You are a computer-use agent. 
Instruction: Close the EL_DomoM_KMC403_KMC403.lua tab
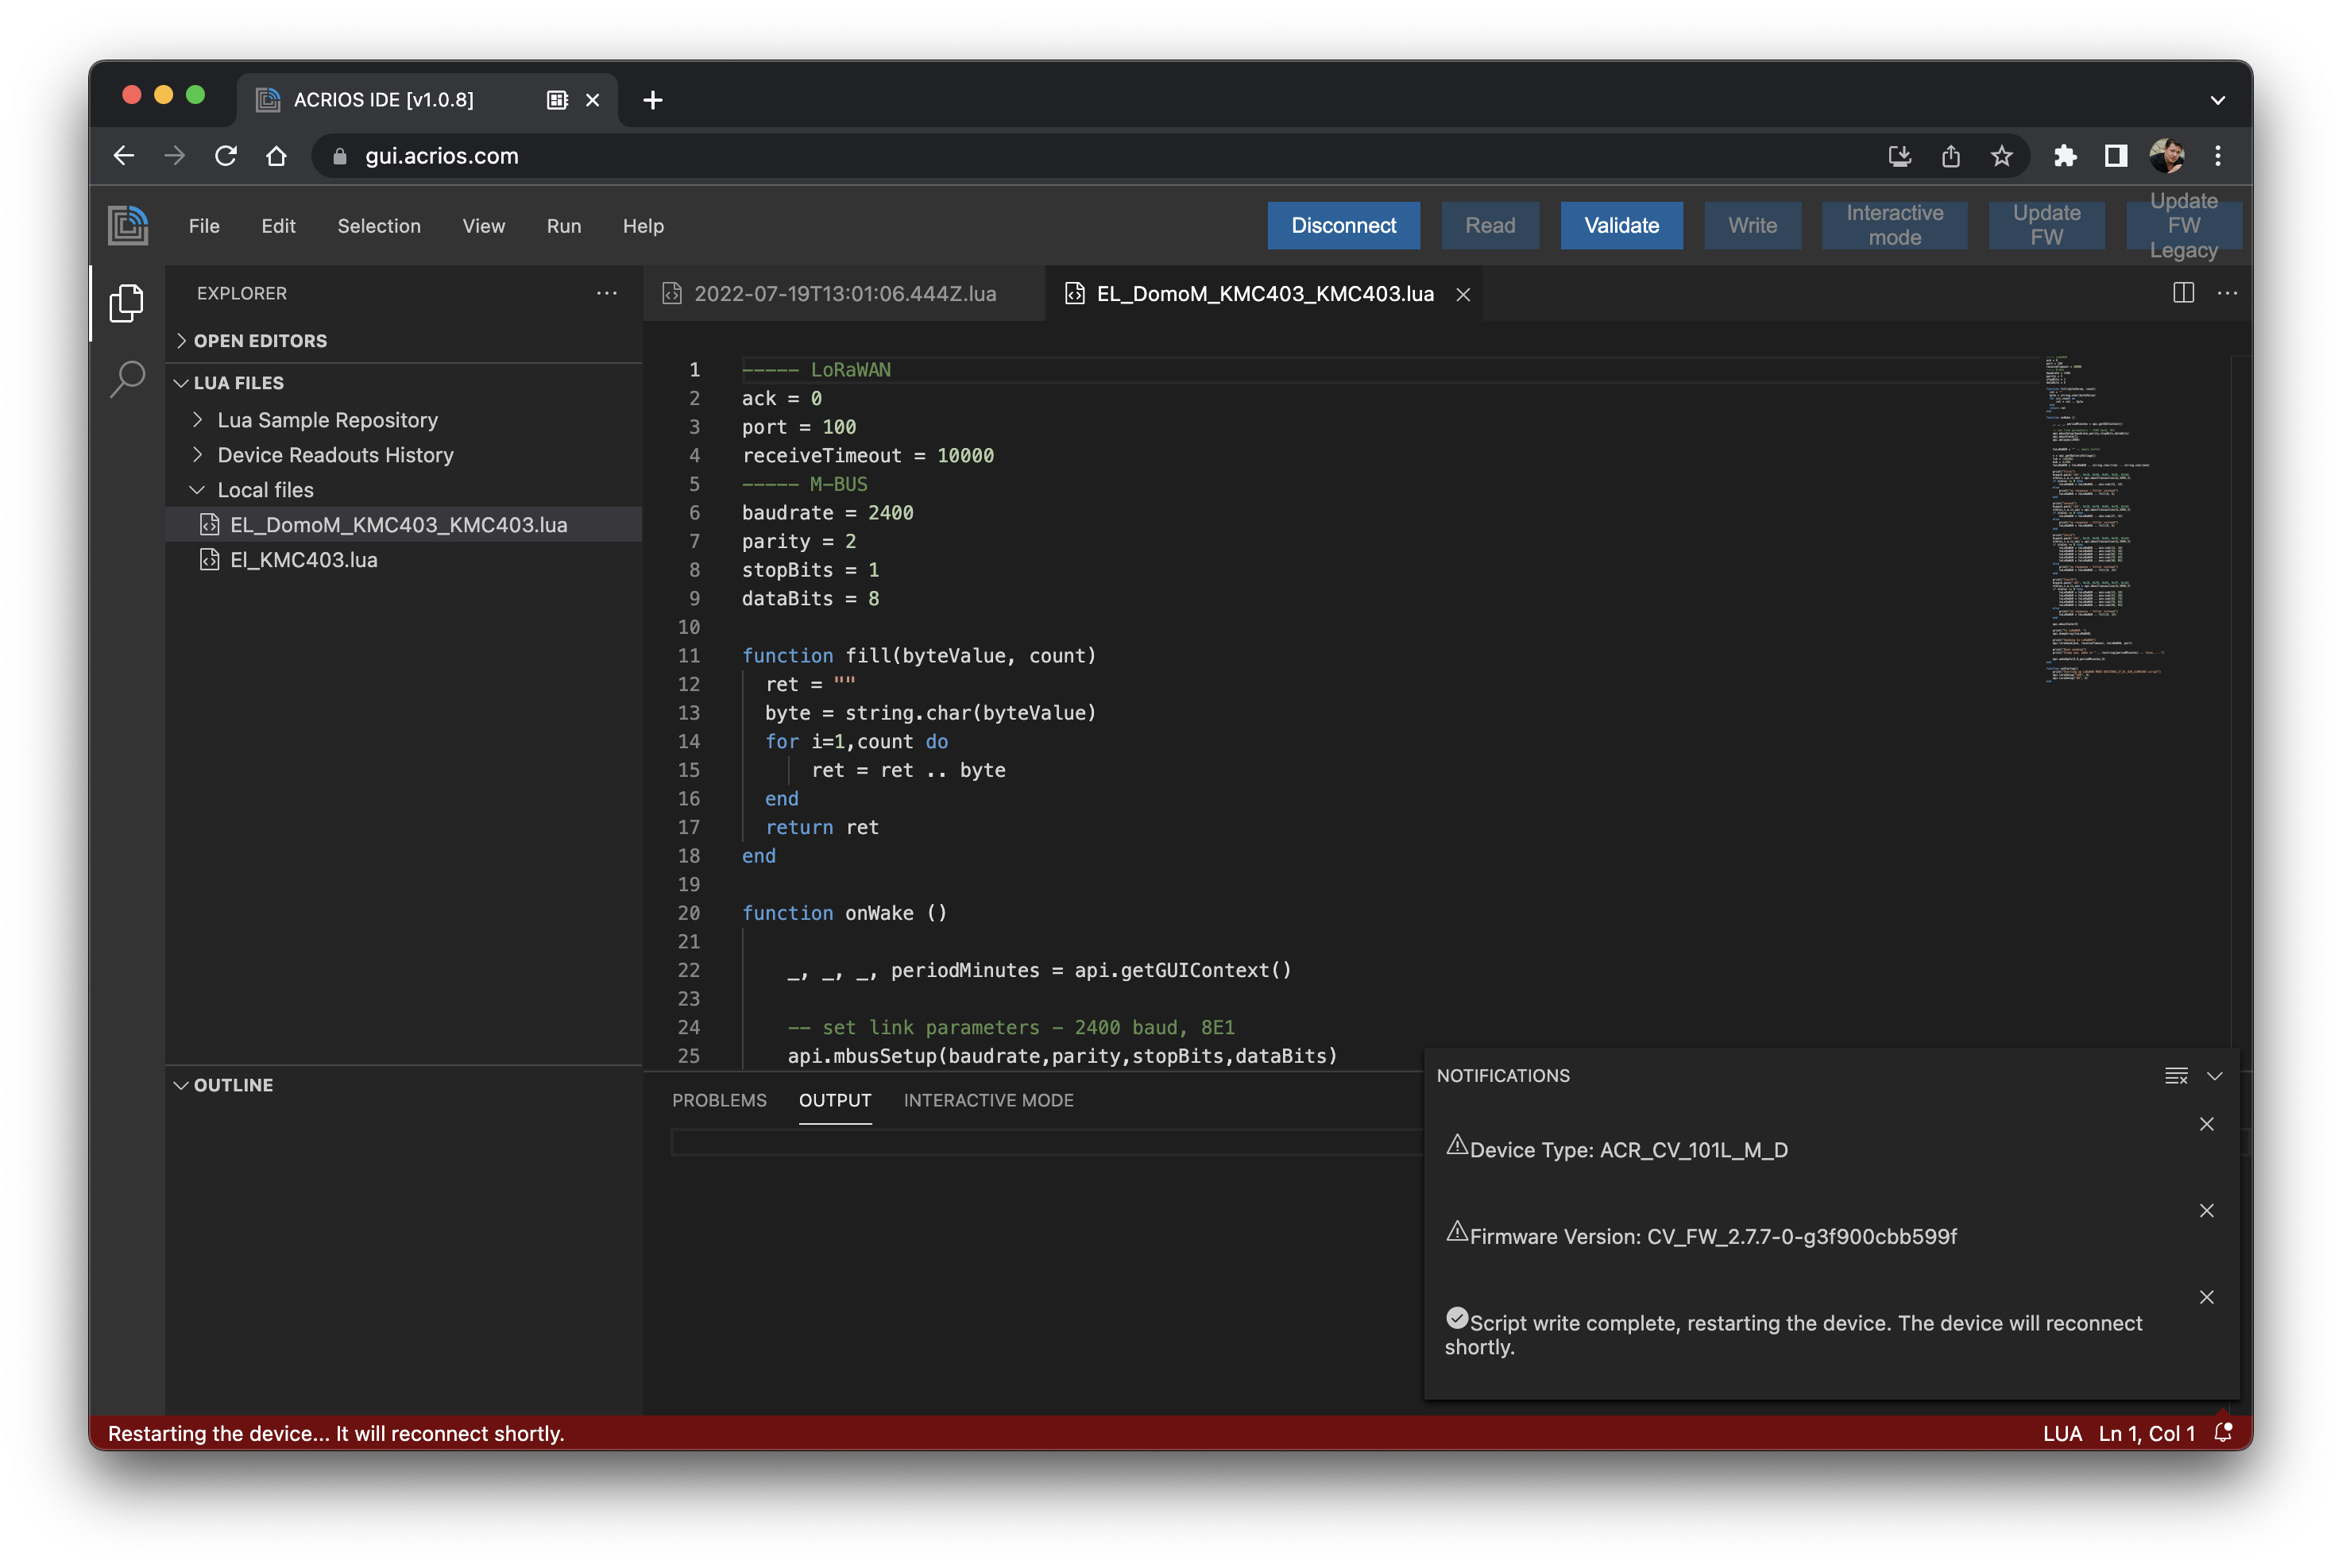[x=1462, y=294]
